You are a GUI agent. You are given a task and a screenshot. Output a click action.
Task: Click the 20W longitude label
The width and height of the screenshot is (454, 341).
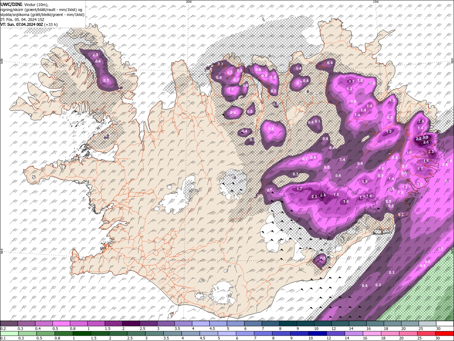point(189,2)
